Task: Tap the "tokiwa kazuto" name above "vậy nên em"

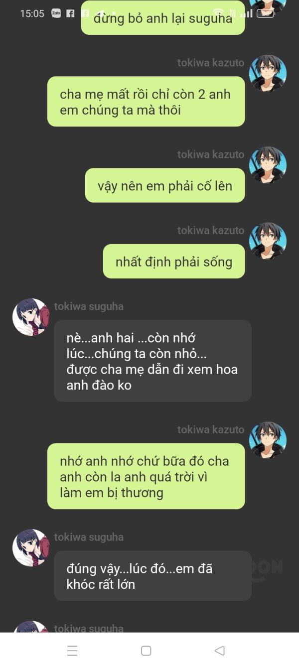Action: tap(211, 154)
